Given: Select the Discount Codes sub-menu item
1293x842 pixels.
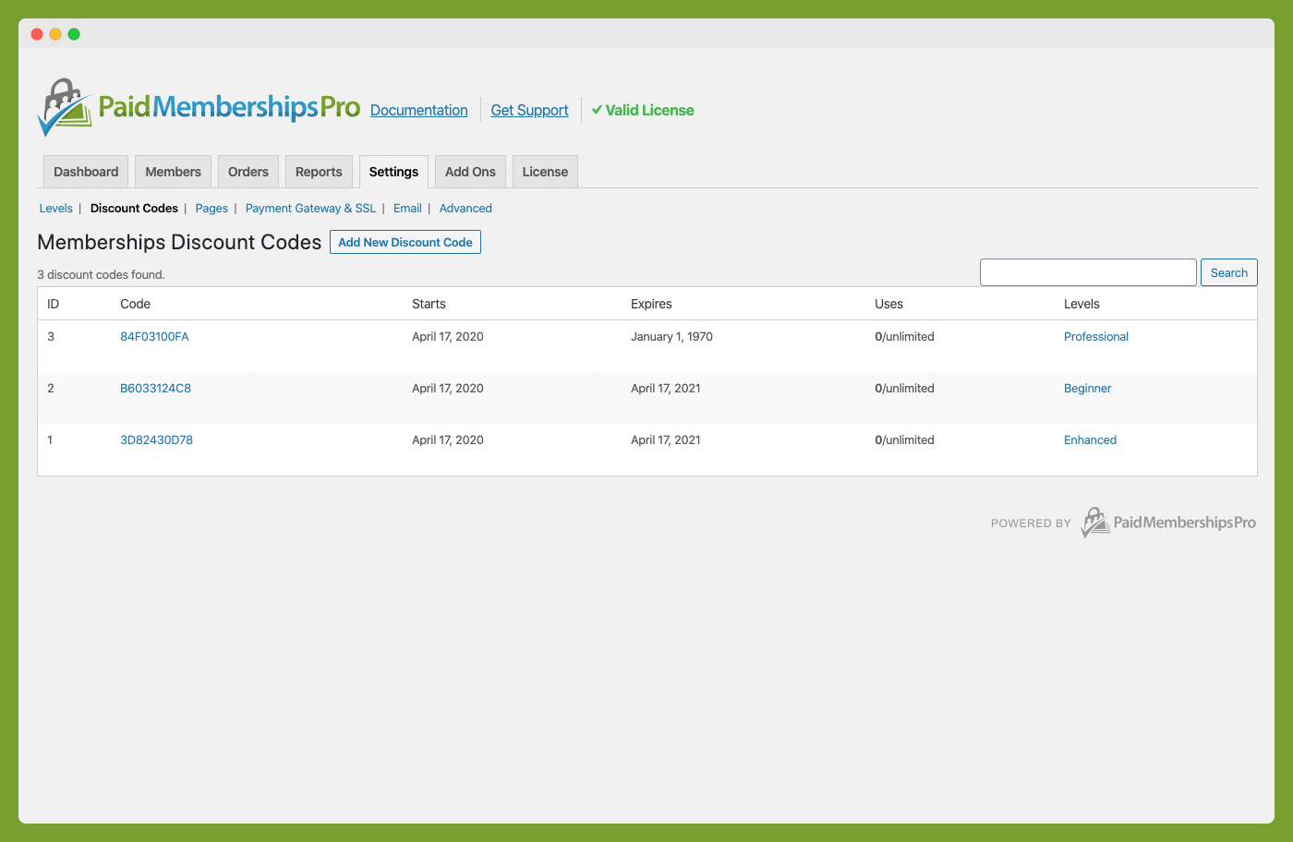Looking at the screenshot, I should [134, 209].
